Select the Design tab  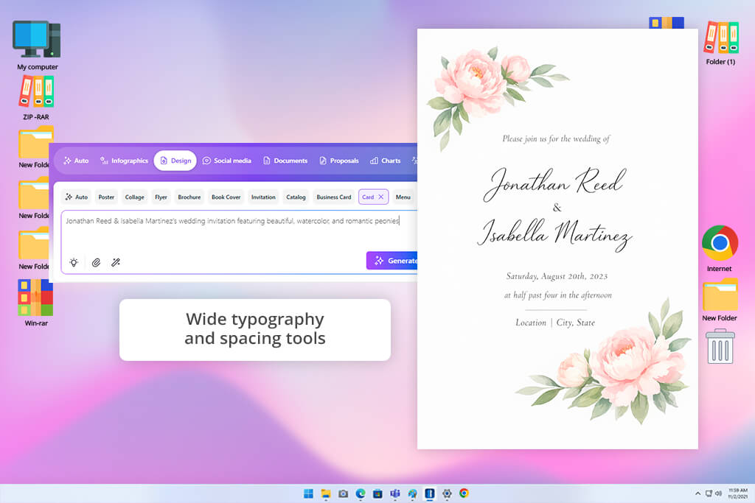click(x=175, y=161)
